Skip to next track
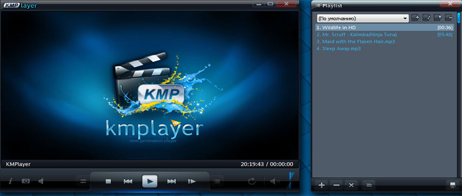This screenshot has width=462, height=196. point(172,182)
